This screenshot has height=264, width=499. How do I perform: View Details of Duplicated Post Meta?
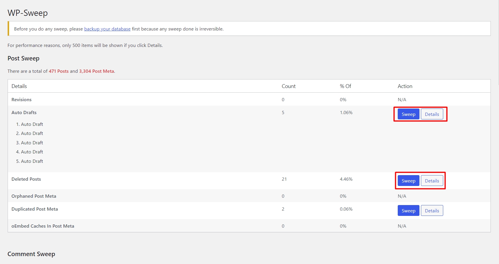tap(432, 211)
